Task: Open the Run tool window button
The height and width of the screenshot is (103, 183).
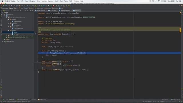Action: click(5, 100)
